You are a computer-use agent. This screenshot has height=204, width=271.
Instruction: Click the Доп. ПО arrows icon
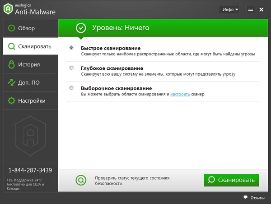(10, 82)
